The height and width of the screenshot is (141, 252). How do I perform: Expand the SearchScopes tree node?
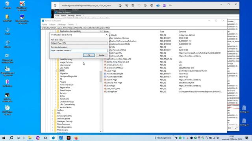(x=55, y=90)
